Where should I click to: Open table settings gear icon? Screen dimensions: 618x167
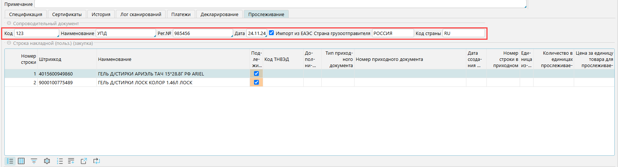47,161
